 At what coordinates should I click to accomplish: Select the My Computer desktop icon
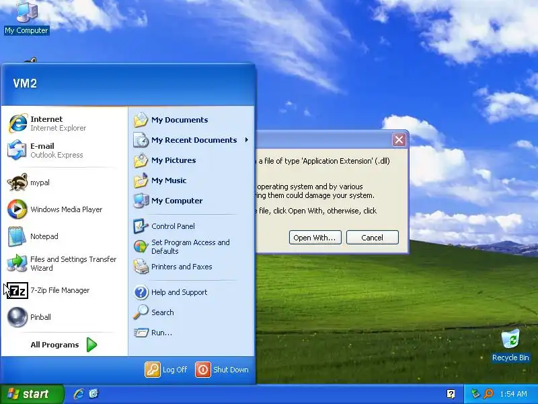pyautogui.click(x=27, y=18)
